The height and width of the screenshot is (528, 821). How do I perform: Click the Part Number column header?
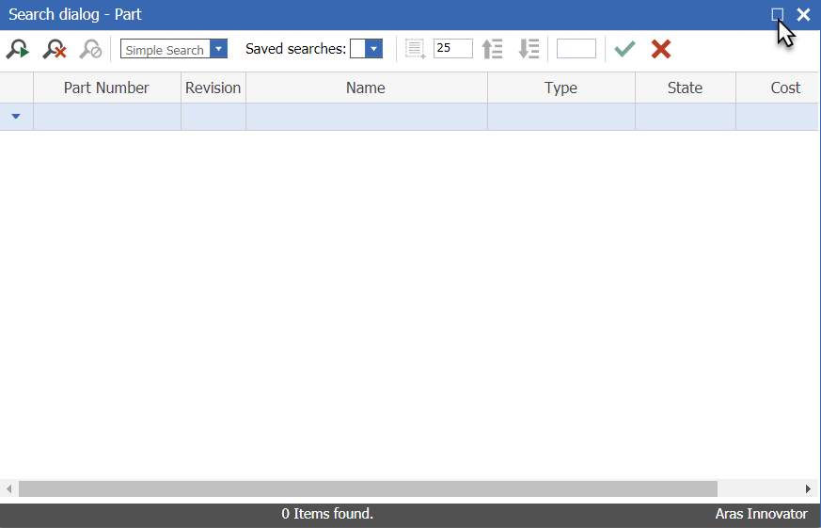coord(106,88)
